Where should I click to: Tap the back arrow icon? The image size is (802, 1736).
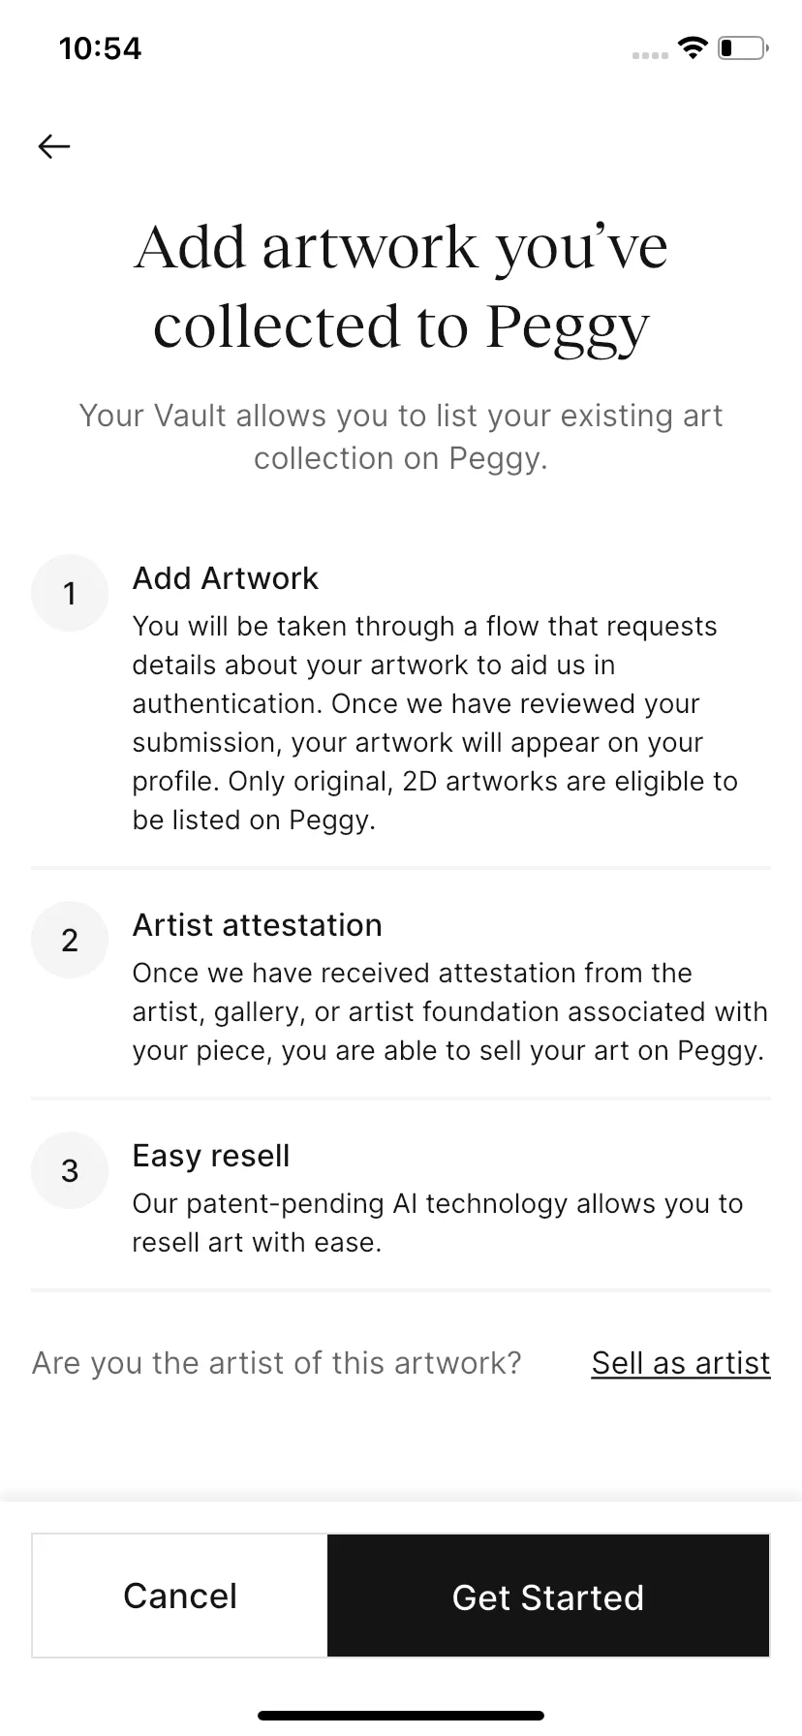click(x=54, y=146)
